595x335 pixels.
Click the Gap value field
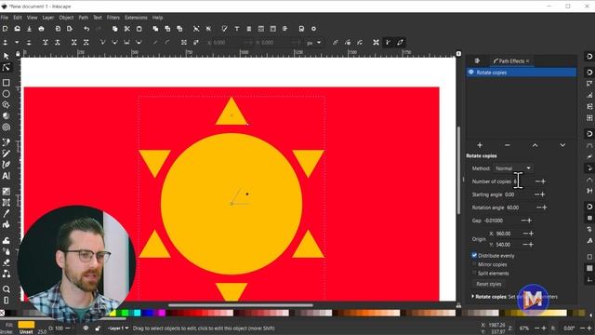tap(500, 221)
